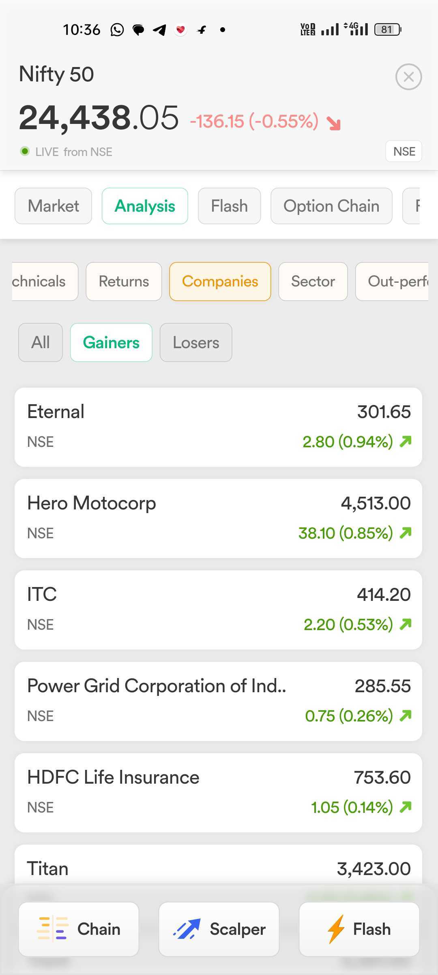The height and width of the screenshot is (975, 438).
Task: Switch to the Option Chain tab
Action: point(331,206)
